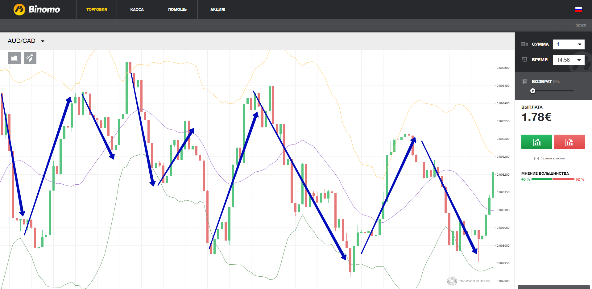Select the АКЦИЯ! promo menu item

click(218, 10)
